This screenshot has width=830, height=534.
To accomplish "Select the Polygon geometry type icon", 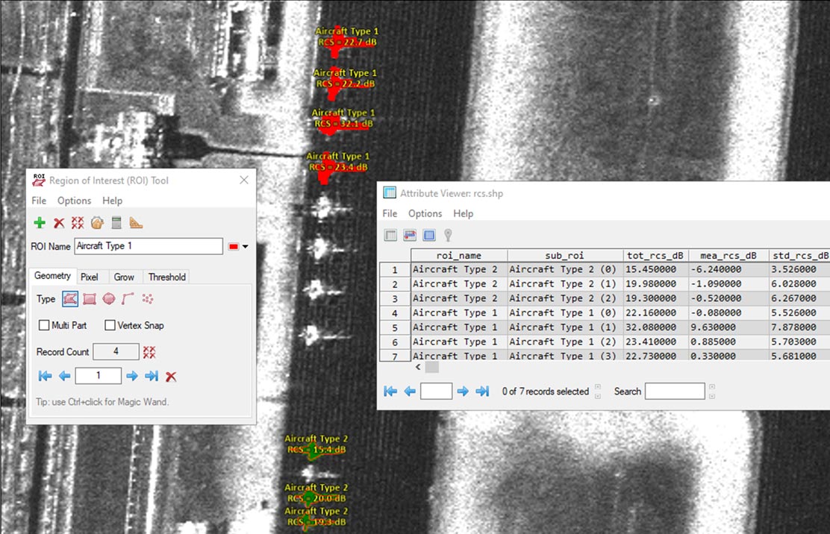I will click(x=70, y=299).
